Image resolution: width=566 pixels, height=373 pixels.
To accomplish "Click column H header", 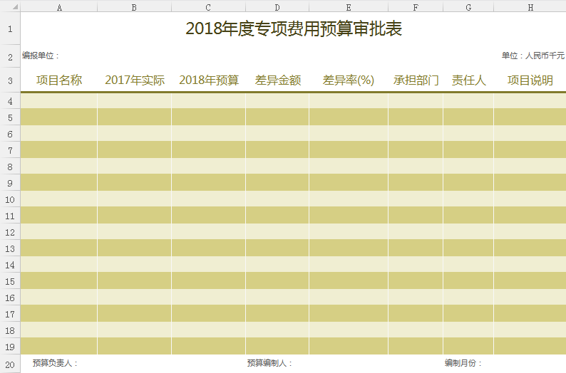I will click(x=530, y=7).
